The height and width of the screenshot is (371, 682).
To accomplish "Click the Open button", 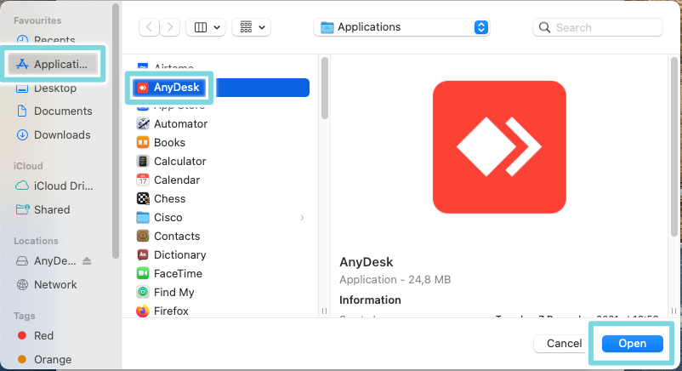I will coord(633,344).
